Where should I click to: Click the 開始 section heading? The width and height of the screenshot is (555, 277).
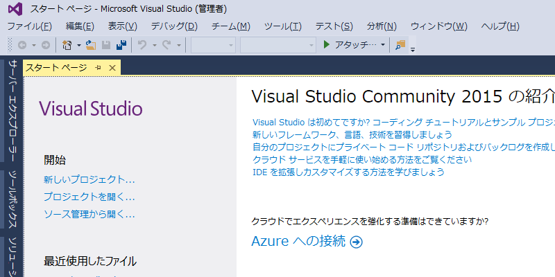click(x=55, y=160)
